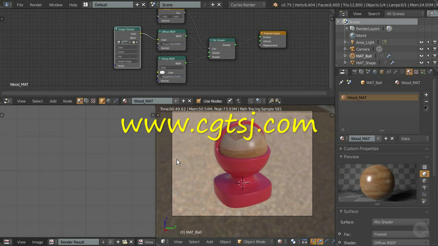The height and width of the screenshot is (246, 438).
Task: Hide MAT_Ball in viewport
Action: [421, 56]
